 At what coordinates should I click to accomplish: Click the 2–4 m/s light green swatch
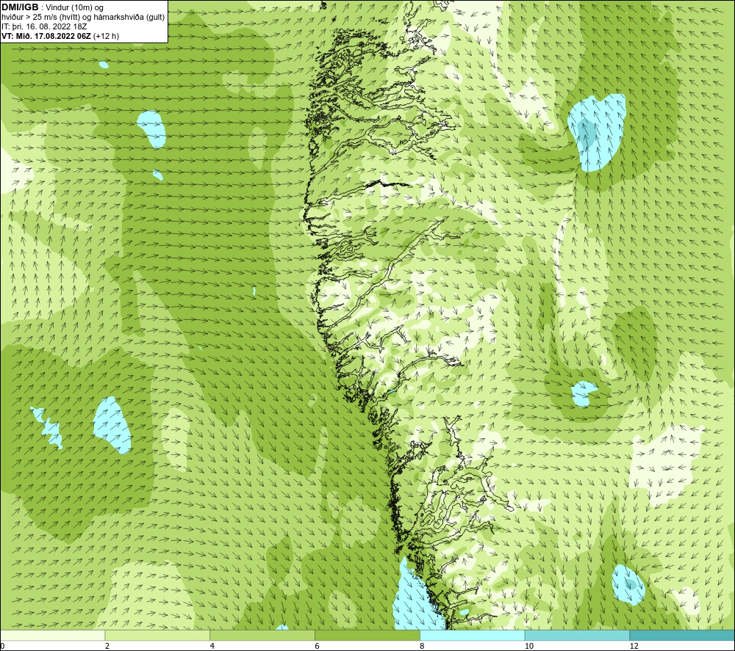157,635
